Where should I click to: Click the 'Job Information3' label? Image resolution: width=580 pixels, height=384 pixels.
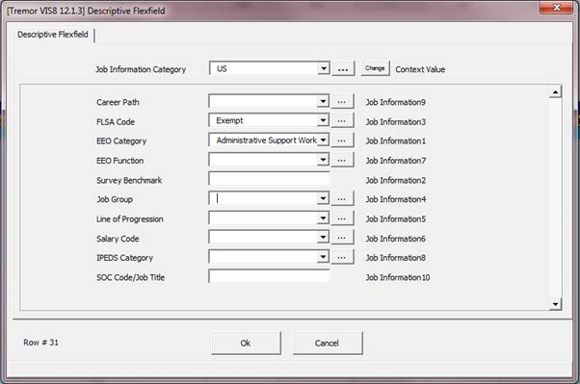point(395,121)
